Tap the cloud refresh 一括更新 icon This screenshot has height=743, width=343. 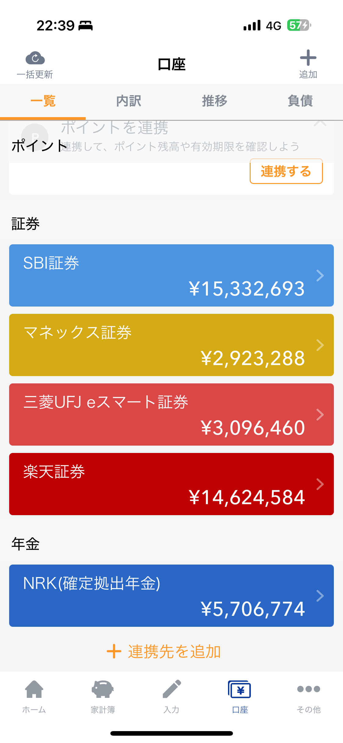[x=35, y=58]
